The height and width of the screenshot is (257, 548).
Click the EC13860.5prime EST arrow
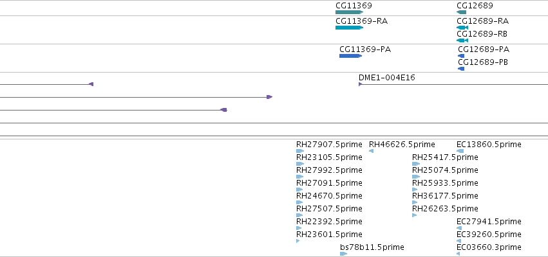[x=460, y=151]
